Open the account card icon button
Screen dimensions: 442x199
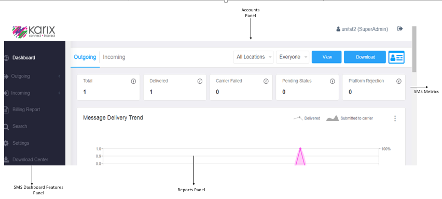pyautogui.click(x=396, y=57)
